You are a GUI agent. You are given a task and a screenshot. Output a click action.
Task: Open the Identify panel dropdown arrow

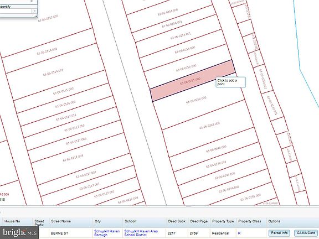point(34,11)
